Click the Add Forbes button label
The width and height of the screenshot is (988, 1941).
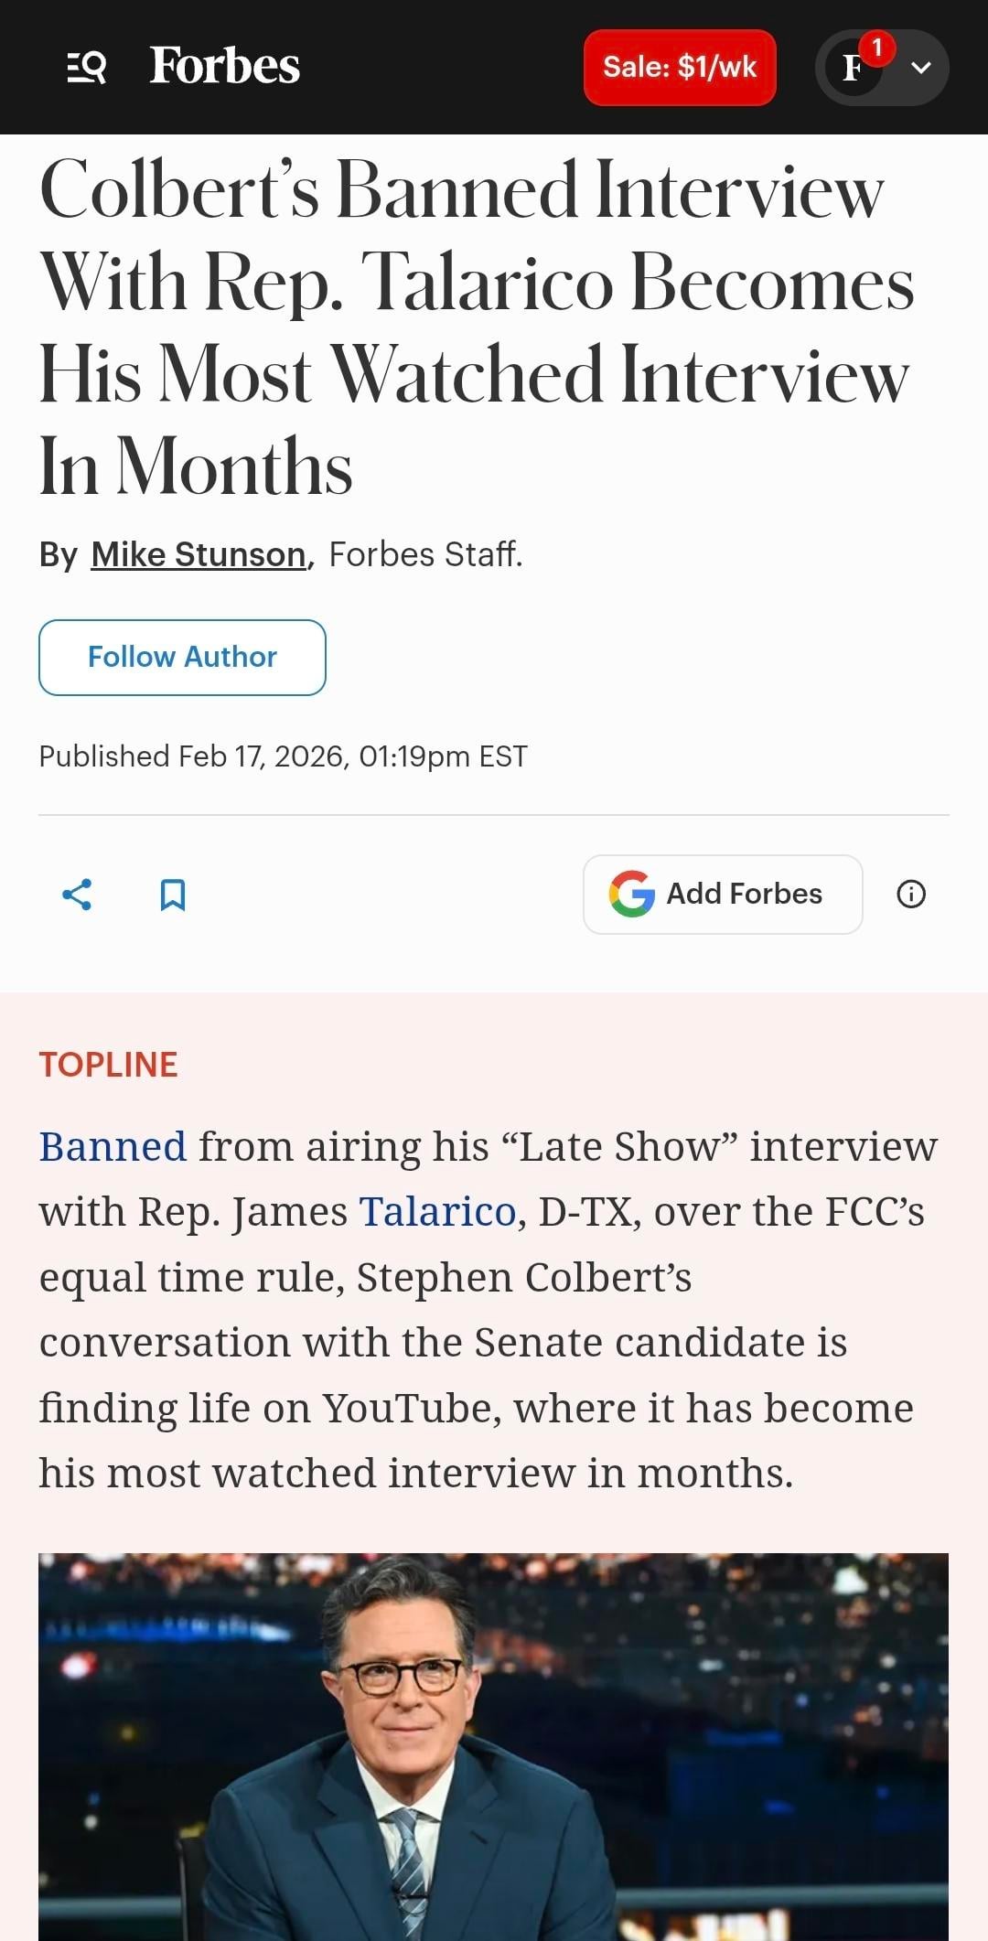coord(744,894)
